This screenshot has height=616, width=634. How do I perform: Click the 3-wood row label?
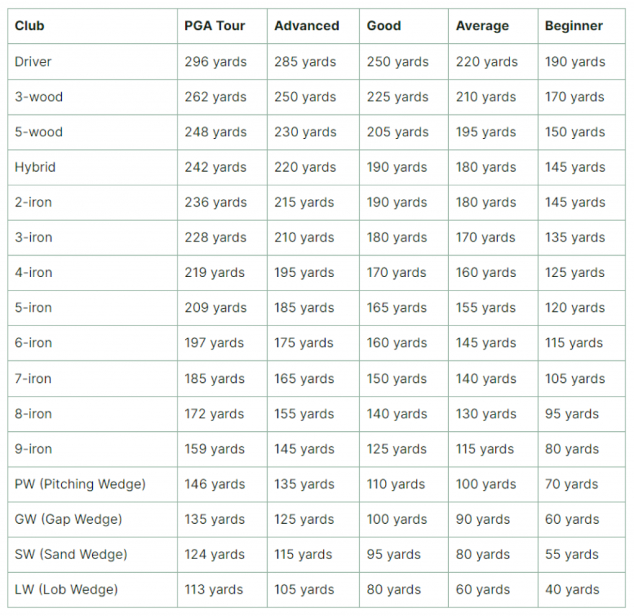pos(92,97)
